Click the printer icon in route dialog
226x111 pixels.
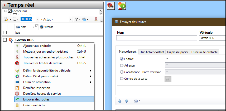[136, 101]
